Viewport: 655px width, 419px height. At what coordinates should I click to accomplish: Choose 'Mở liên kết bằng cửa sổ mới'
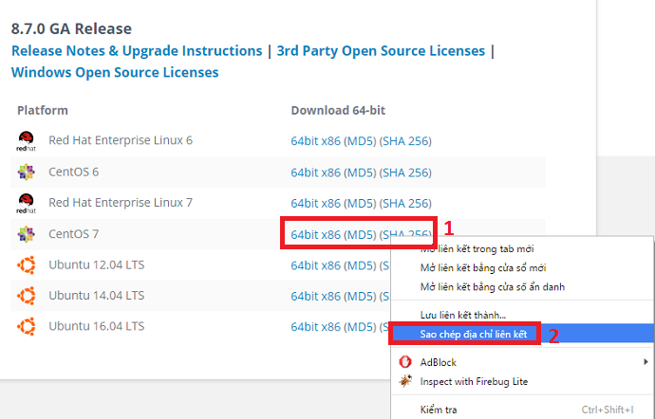522,268
